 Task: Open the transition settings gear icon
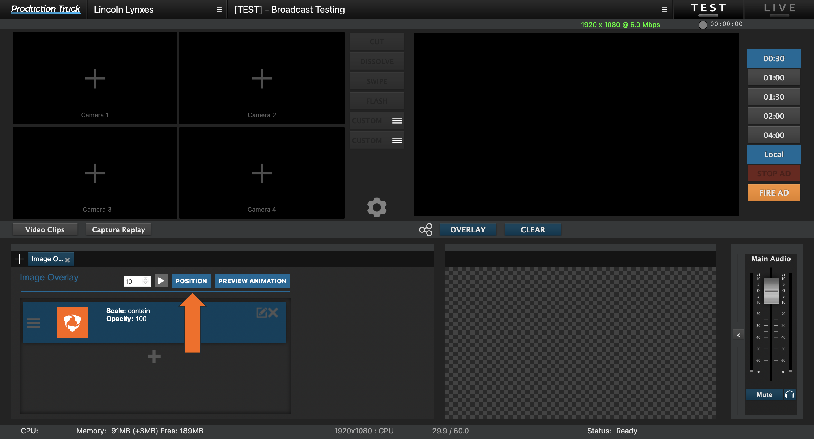pos(377,207)
